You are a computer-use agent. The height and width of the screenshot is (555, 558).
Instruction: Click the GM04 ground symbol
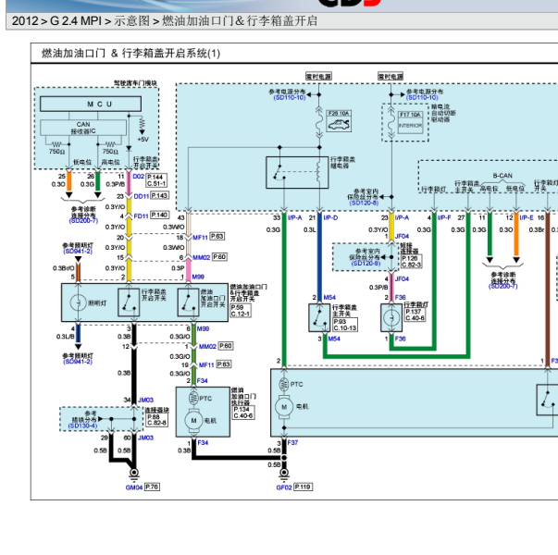134,474
